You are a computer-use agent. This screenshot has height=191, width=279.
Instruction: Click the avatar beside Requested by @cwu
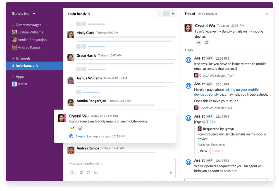point(200,129)
